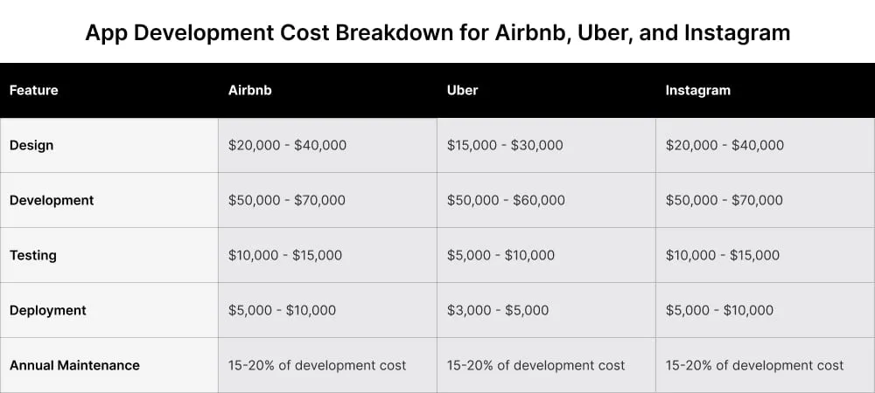Click Airbnb's Deployment cost cell
875x393 pixels.
pos(282,310)
